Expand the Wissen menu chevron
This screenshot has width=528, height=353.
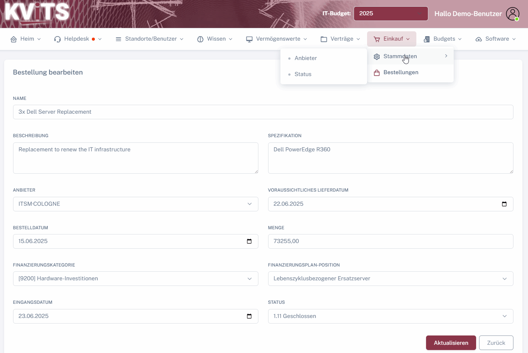tap(230, 39)
